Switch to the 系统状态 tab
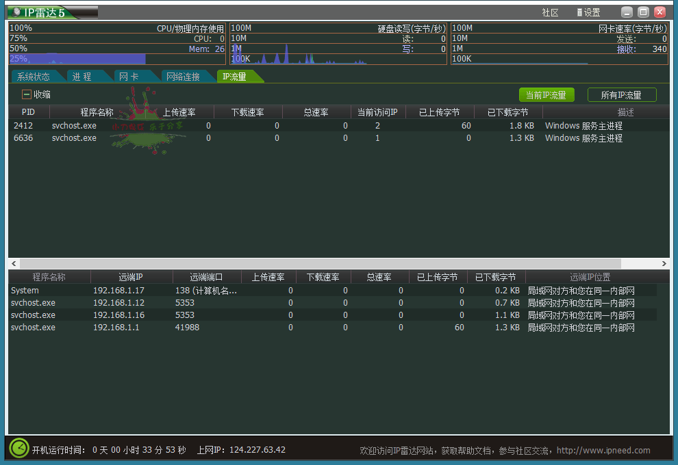This screenshot has height=465, width=678. click(34, 77)
